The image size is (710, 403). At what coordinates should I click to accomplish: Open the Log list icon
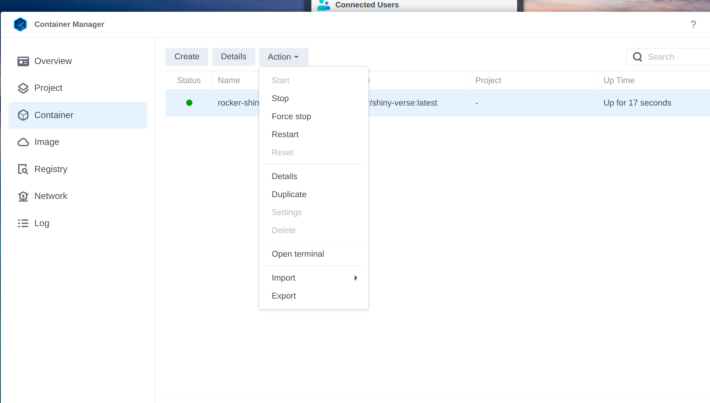pyautogui.click(x=23, y=223)
